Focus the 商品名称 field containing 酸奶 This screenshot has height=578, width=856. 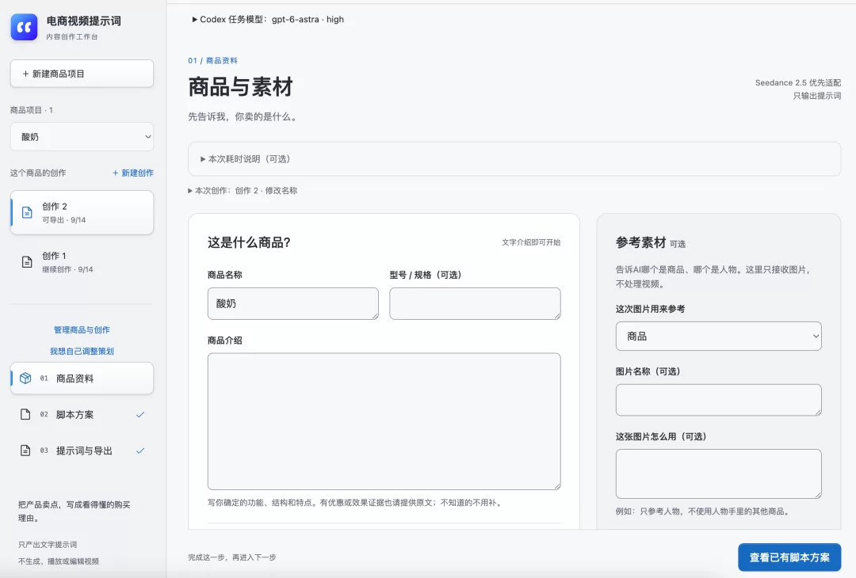(293, 303)
